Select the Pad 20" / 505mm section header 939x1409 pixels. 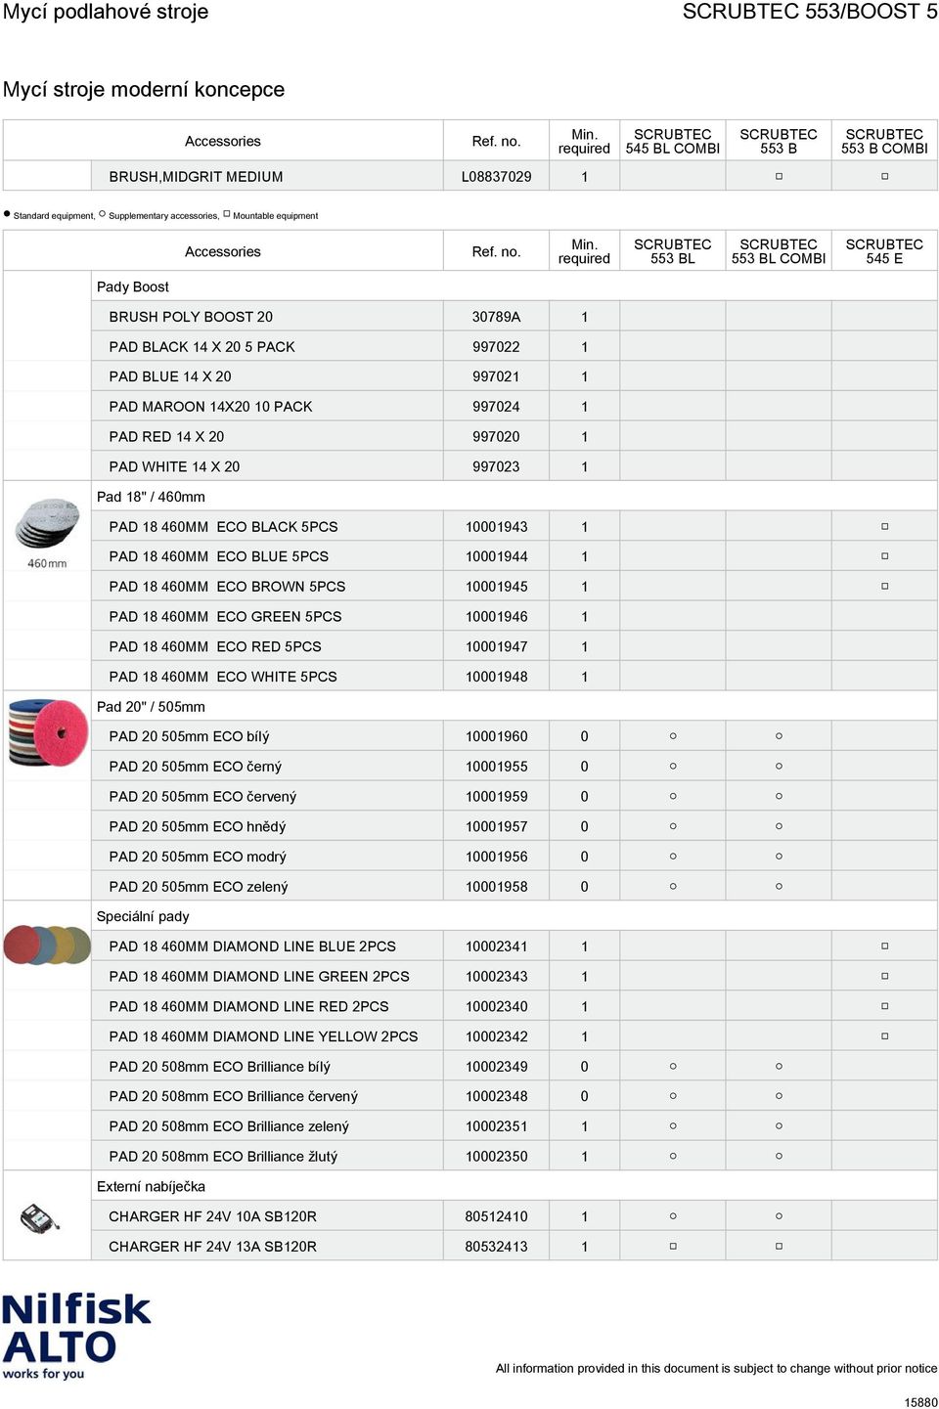151,707
